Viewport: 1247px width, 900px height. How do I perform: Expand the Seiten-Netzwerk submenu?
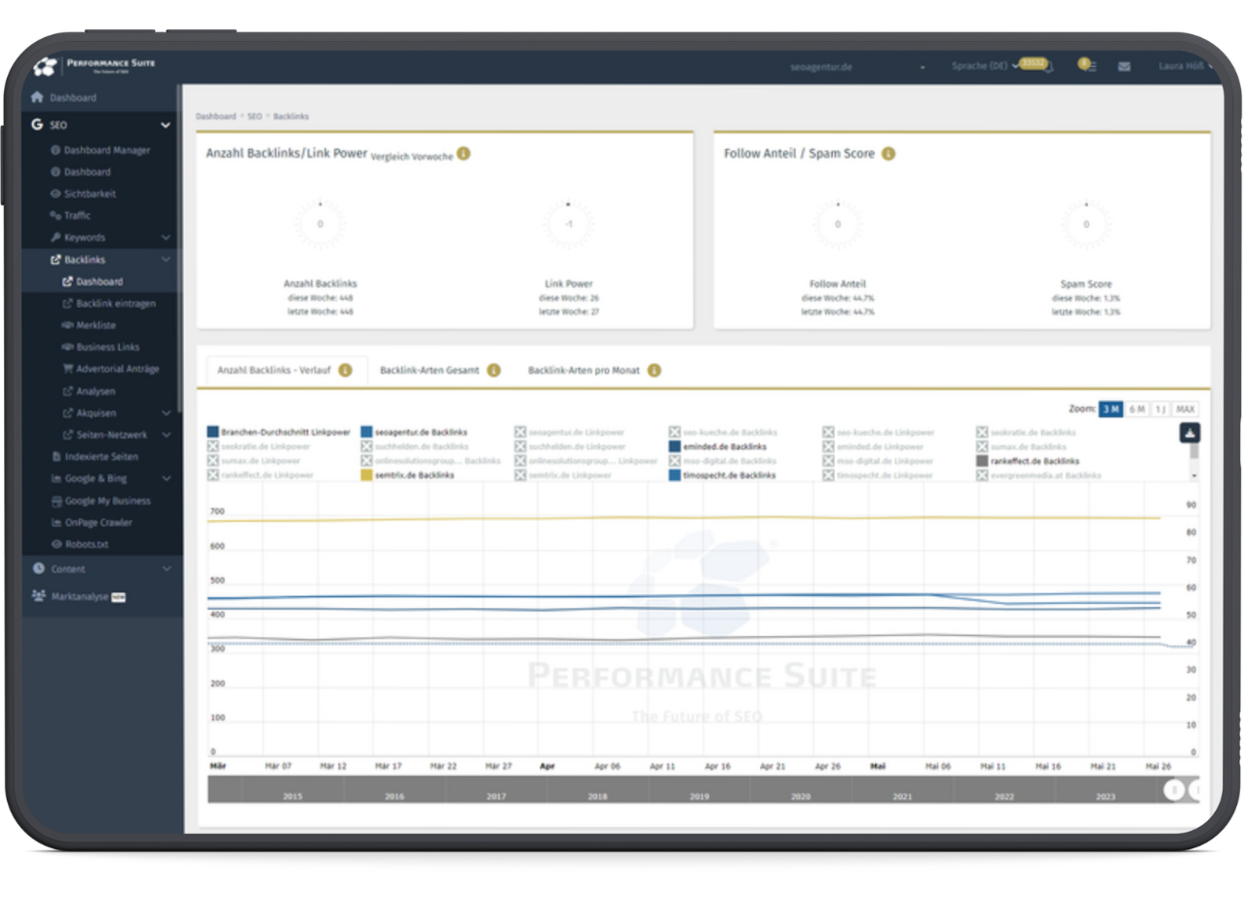click(166, 434)
